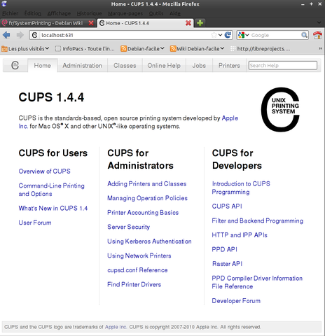Viewport: 325px width, 336px height.
Task: Open the Historique menu
Action: (89, 13)
